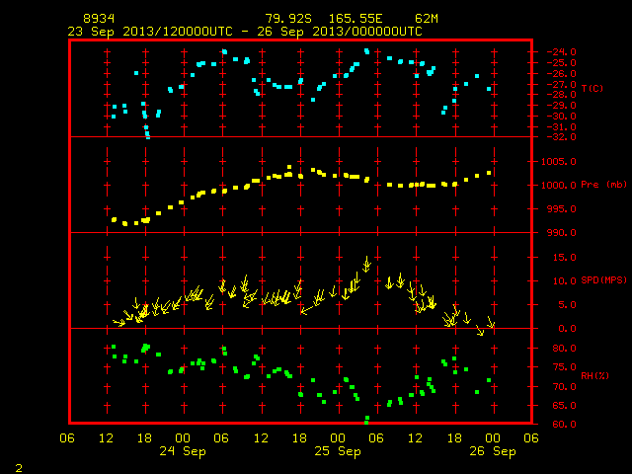Screen dimensions: 632x474
Task: Click the -24.0 temperature tick value
Action: click(561, 52)
